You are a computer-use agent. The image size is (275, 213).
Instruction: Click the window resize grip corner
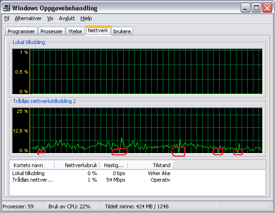point(271,208)
